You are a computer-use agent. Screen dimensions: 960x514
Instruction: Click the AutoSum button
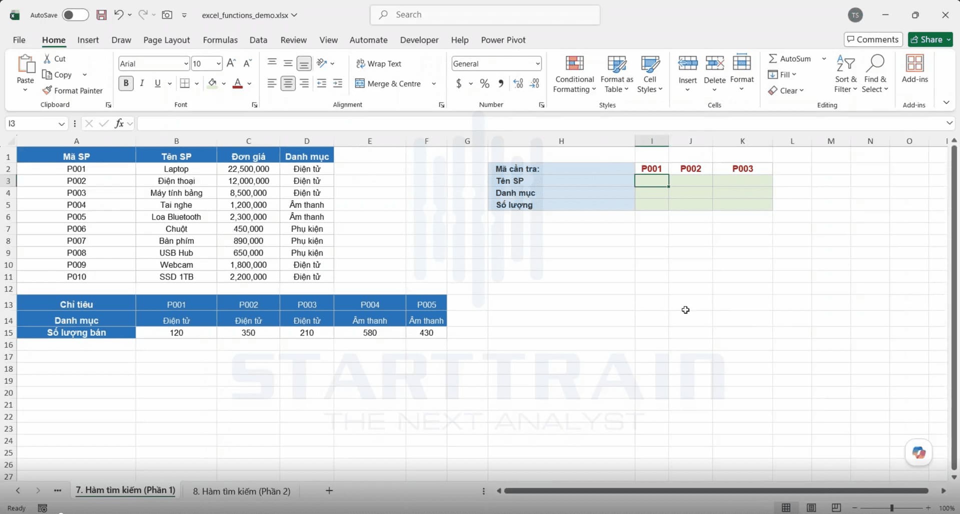tap(789, 59)
